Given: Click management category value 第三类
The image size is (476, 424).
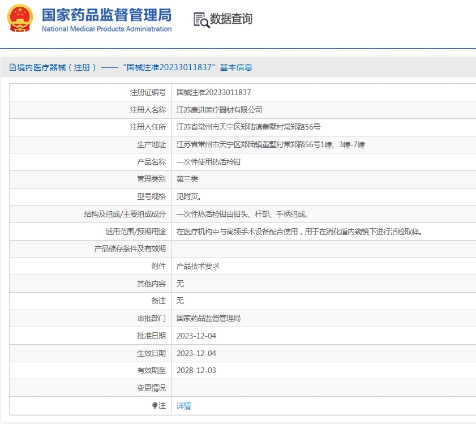Looking at the screenshot, I should pyautogui.click(x=187, y=179).
